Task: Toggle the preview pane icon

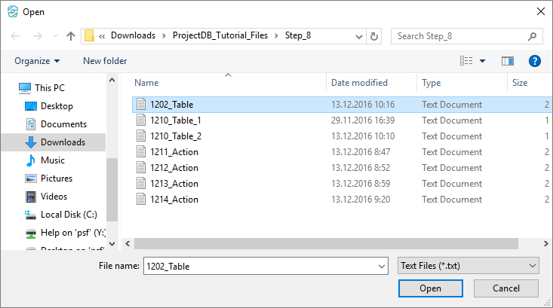Action: pos(508,61)
